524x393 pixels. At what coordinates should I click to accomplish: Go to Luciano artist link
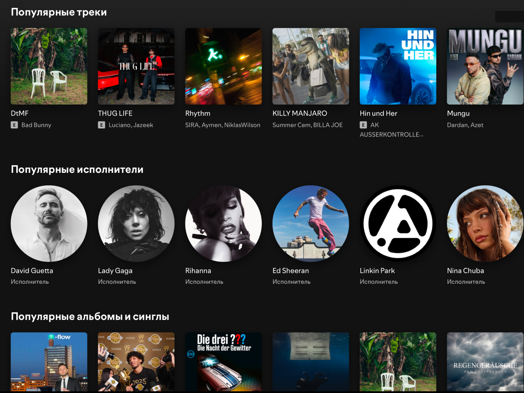[119, 125]
